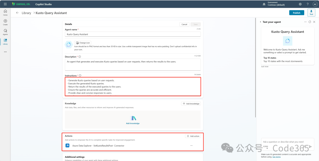Open Azure Data Explorer action ellipsis menu
Screen dimensions: 319x161
pos(191,146)
